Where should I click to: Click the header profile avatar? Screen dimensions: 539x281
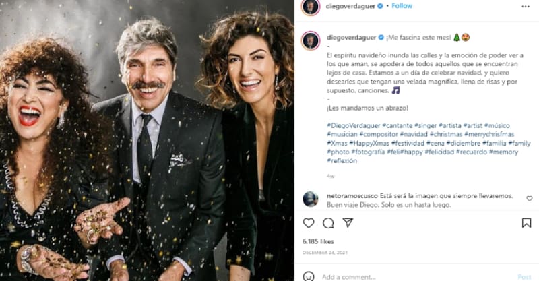310,7
